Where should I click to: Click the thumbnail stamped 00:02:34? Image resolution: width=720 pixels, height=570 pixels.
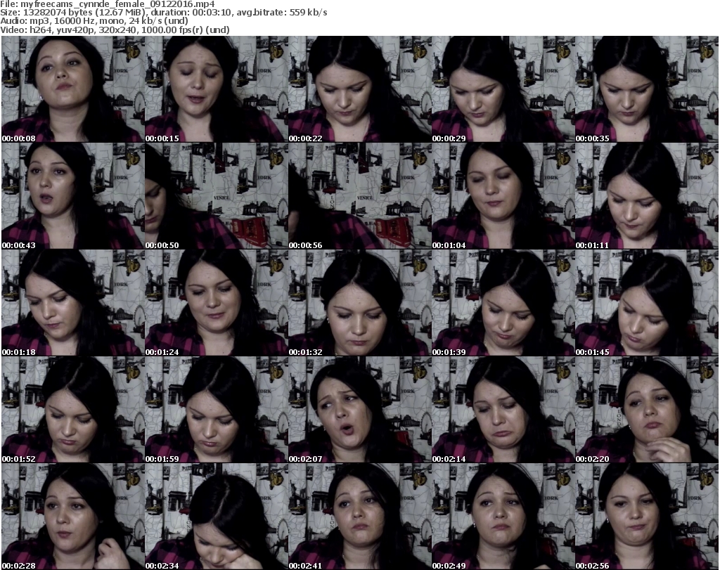(x=217, y=517)
